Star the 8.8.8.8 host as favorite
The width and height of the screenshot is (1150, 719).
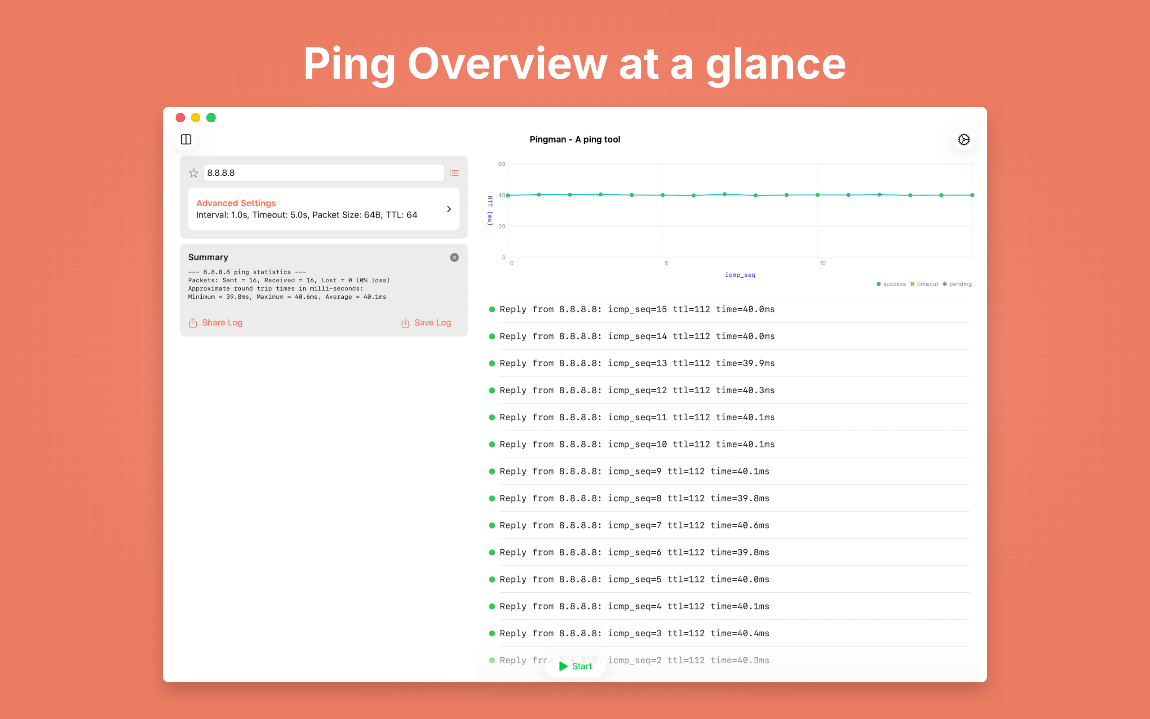[x=194, y=173]
